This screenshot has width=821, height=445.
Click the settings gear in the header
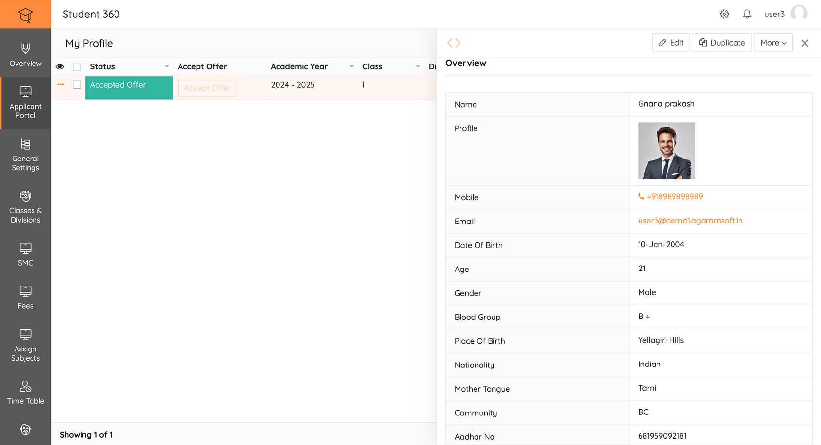[x=724, y=14]
